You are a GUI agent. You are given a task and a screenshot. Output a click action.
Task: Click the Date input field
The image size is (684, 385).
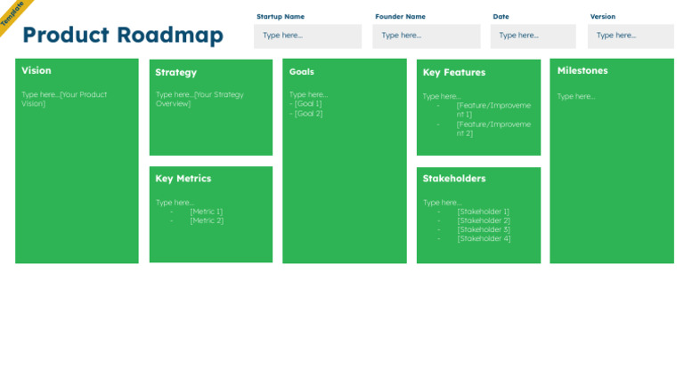click(x=533, y=36)
